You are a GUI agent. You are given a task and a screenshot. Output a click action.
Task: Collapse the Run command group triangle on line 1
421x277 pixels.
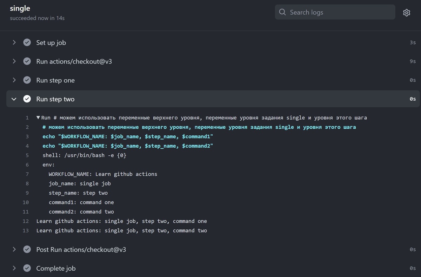(38, 118)
